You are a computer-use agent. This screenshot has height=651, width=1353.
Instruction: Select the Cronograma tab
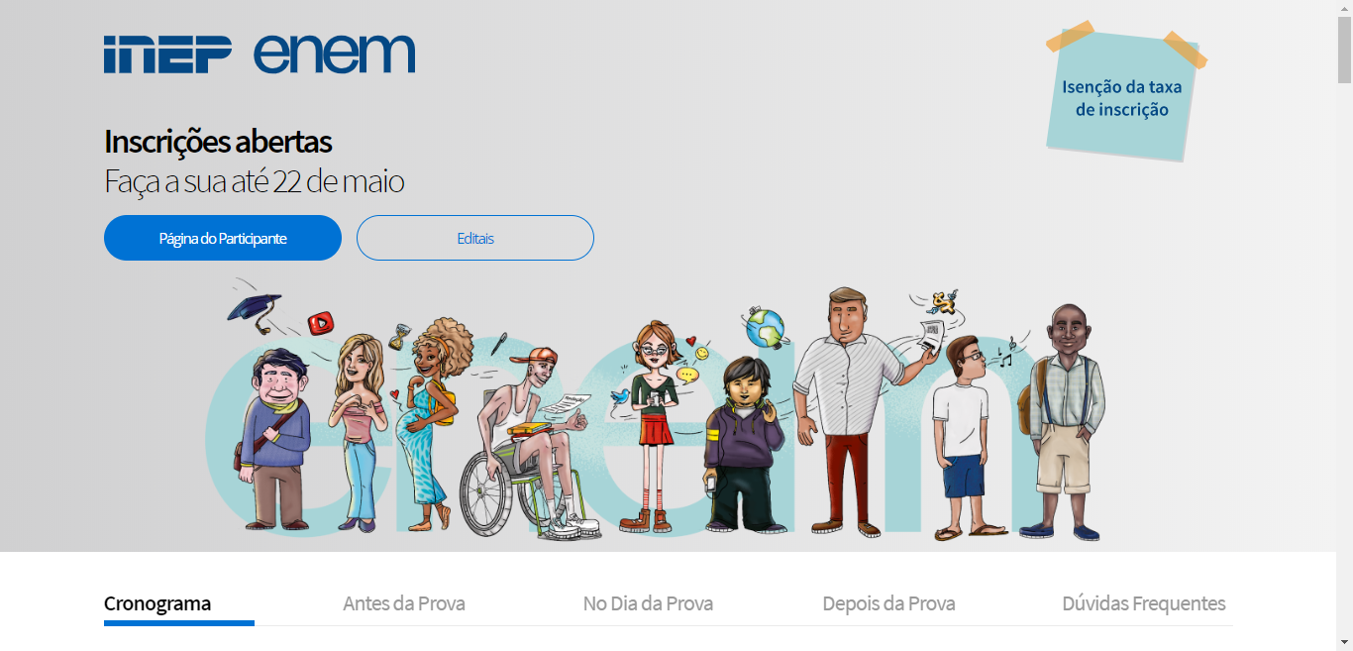click(157, 603)
